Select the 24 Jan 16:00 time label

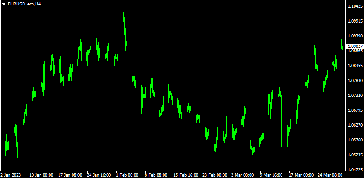point(99,175)
